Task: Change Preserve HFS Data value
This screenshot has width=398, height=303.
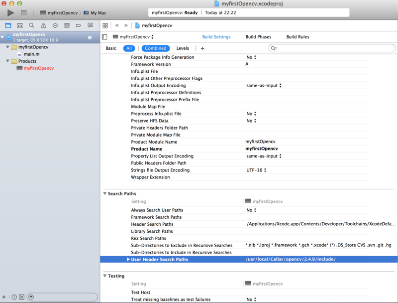Action: click(251, 121)
